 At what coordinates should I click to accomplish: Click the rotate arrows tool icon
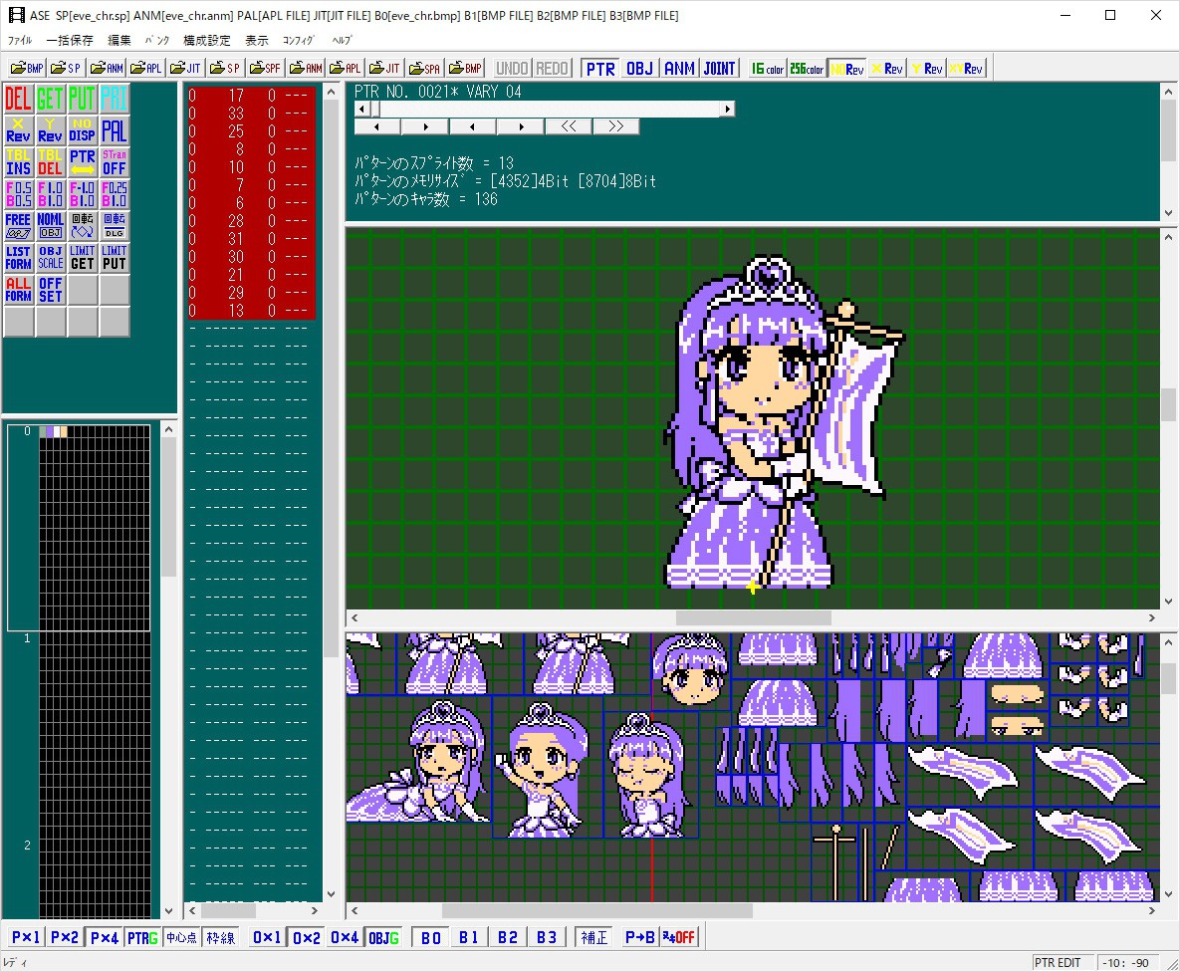click(82, 226)
